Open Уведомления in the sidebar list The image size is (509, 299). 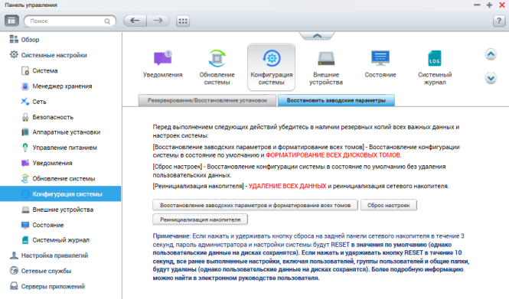click(x=52, y=163)
